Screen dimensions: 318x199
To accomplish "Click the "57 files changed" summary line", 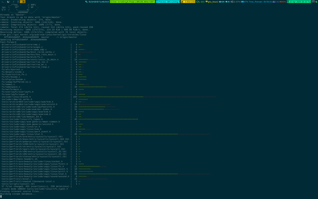I will pyautogui.click(x=37, y=186).
